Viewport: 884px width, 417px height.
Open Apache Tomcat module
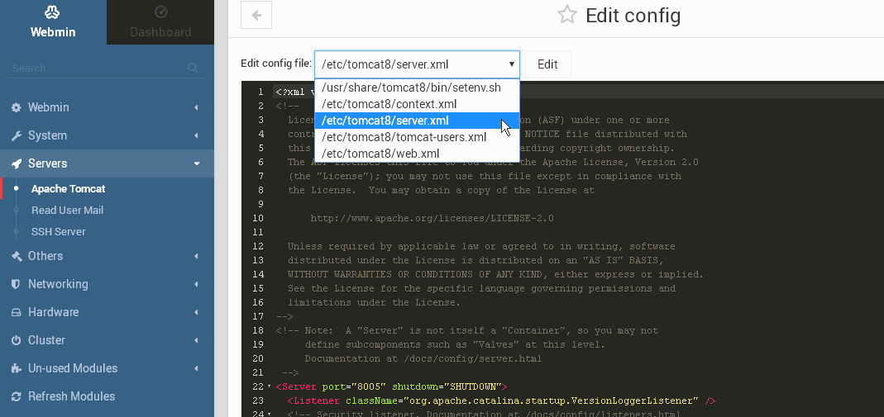click(x=68, y=189)
